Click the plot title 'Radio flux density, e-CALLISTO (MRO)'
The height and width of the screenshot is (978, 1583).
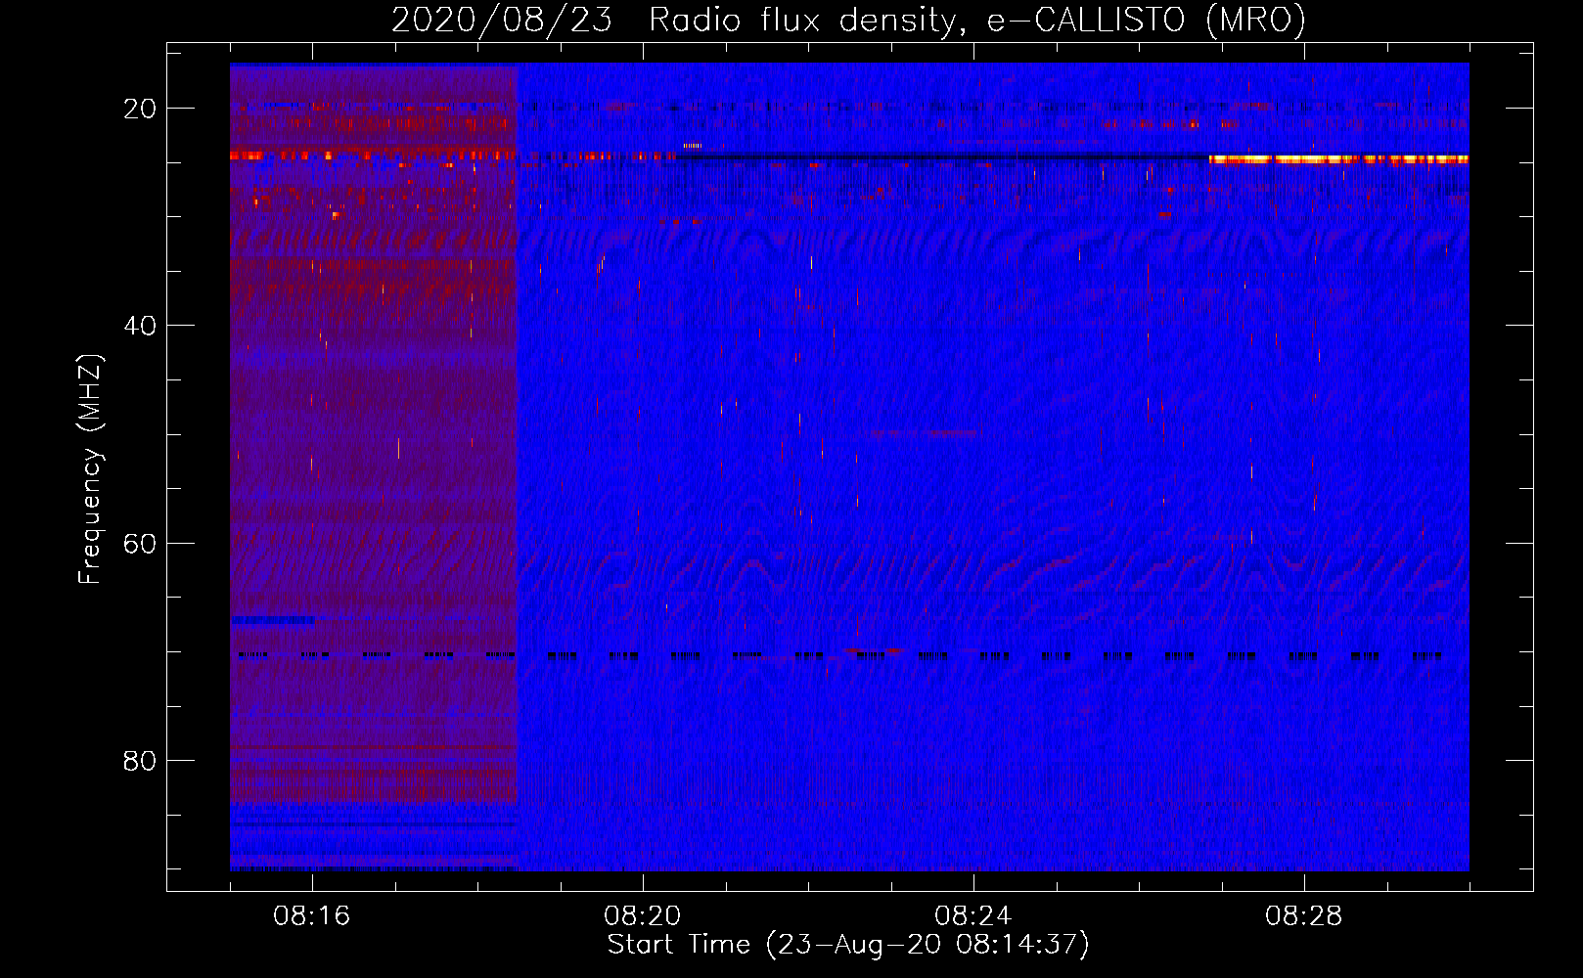pos(977,20)
